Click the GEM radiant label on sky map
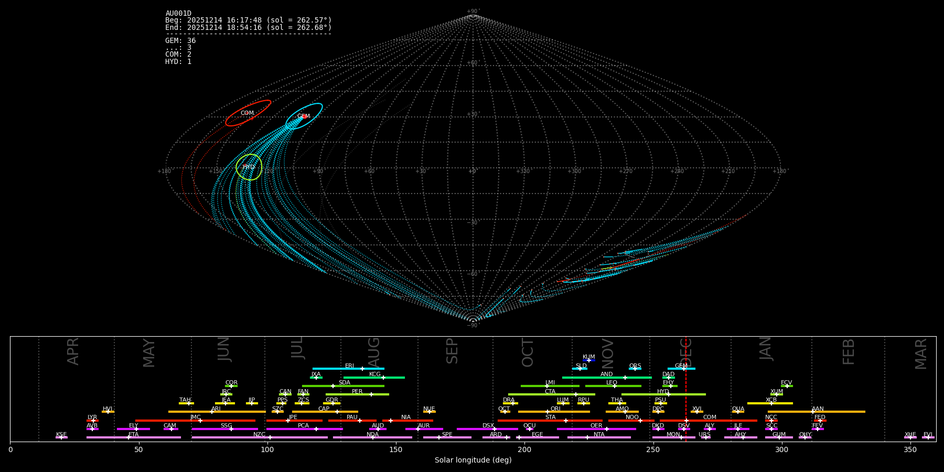The image size is (944, 472). pyautogui.click(x=304, y=116)
